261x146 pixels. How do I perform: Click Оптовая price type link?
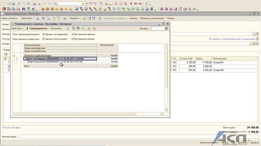[x=15, y=127]
